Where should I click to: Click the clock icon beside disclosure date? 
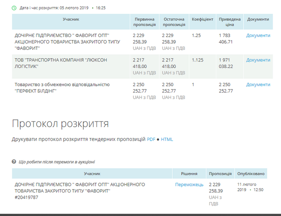click(x=14, y=8)
